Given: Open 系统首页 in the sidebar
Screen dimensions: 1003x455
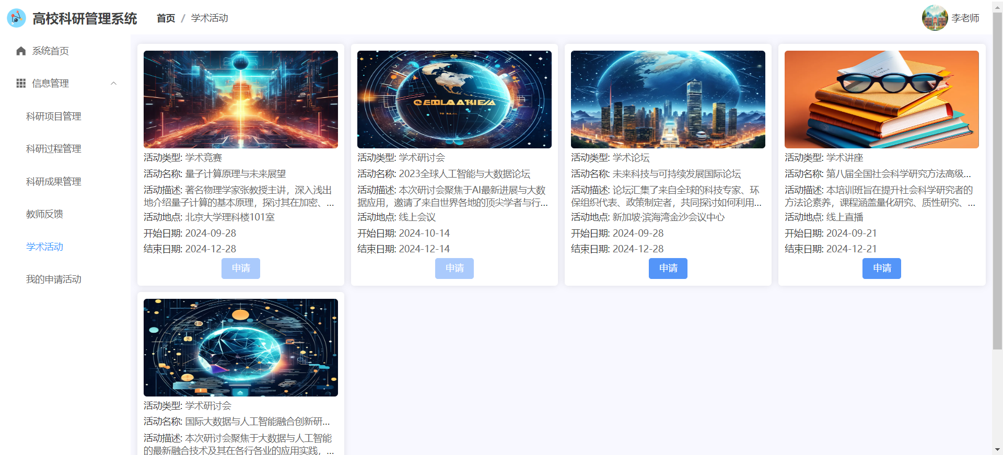Looking at the screenshot, I should coord(51,51).
